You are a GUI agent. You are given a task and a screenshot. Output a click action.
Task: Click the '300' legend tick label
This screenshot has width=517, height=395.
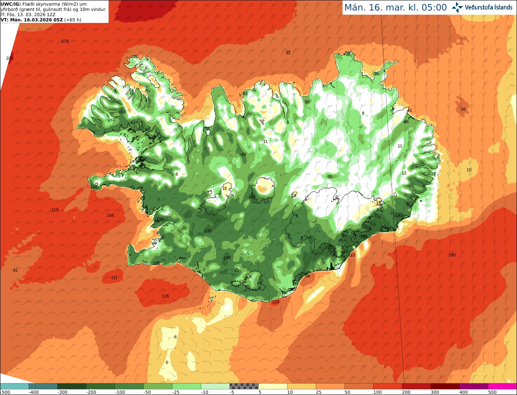(435, 392)
